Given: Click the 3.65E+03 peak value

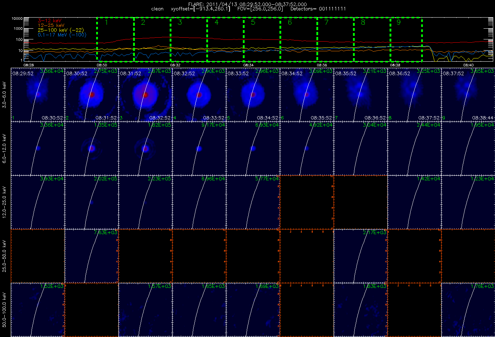Looking at the screenshot, I should 482,71.
